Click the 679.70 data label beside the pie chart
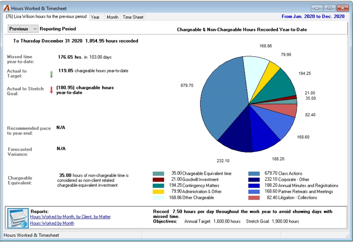This screenshot has height=242, width=355. pyautogui.click(x=187, y=85)
